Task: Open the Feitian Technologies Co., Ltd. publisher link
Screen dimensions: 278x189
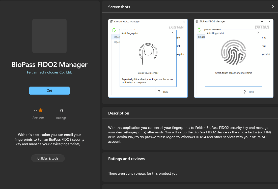Action: tap(49, 72)
